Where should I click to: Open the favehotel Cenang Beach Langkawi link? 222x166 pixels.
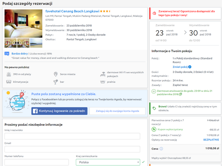tap(72, 11)
